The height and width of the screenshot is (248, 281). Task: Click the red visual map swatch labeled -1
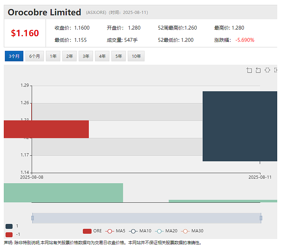coord(9,234)
